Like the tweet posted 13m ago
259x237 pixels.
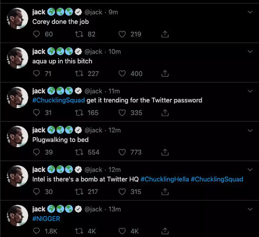tap(122, 231)
